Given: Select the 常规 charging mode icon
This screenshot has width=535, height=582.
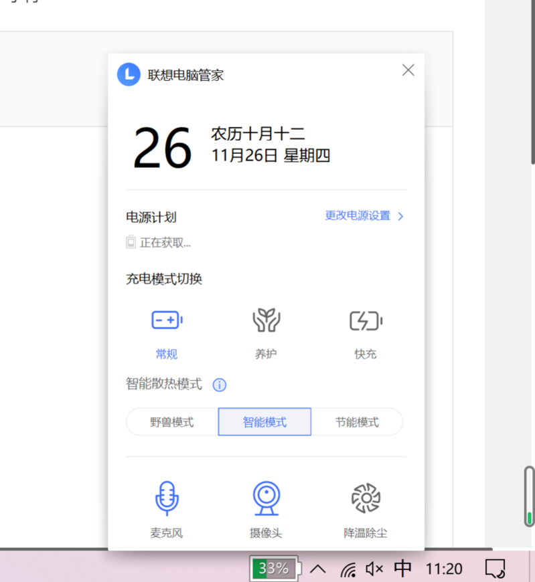Looking at the screenshot, I should (x=167, y=321).
